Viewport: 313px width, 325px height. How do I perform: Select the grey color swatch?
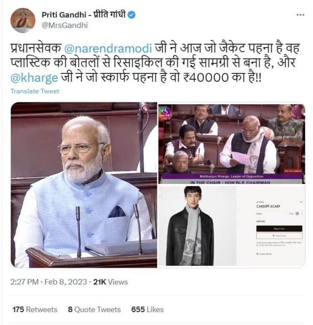point(297,213)
